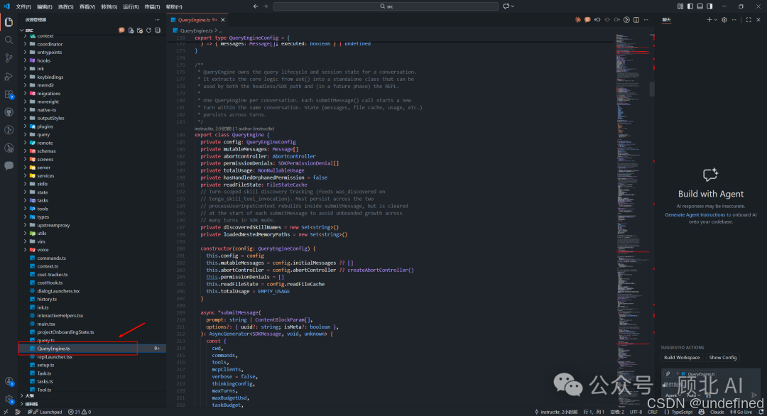Open the Source Control view
Viewport: 767px width, 416px height.
click(9, 58)
